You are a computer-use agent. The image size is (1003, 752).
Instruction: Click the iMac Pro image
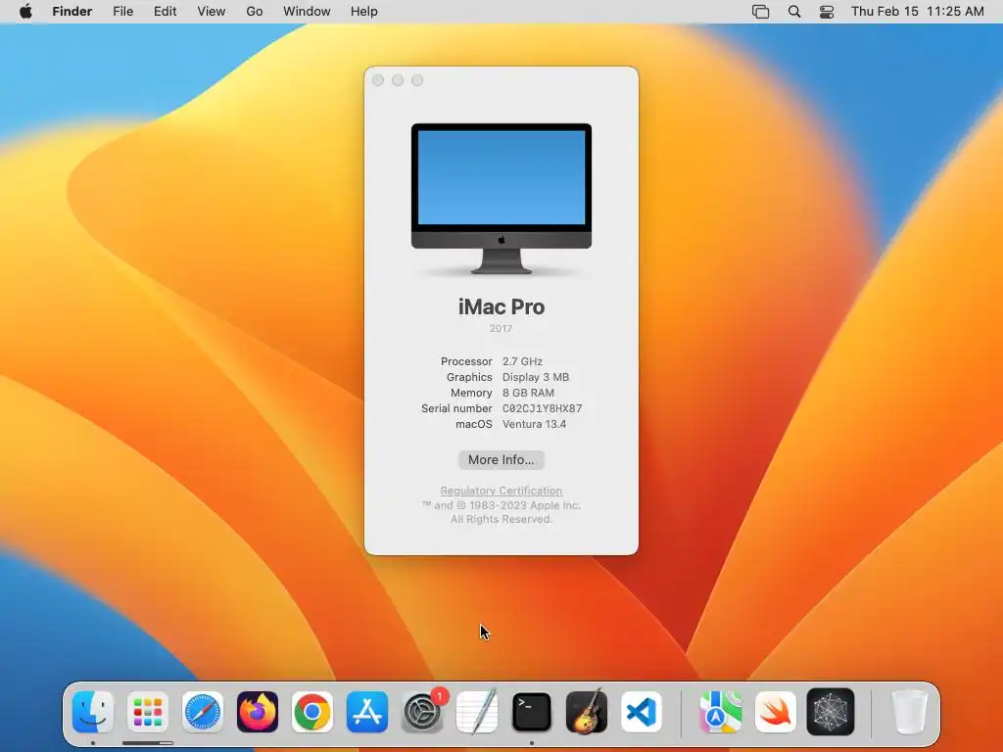click(x=501, y=199)
